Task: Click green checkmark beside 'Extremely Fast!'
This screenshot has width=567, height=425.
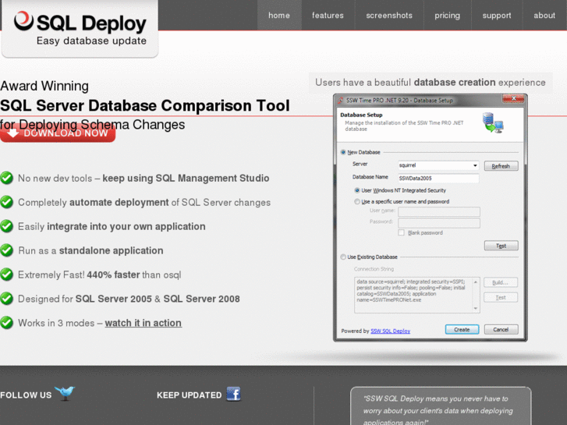Action: [7, 274]
